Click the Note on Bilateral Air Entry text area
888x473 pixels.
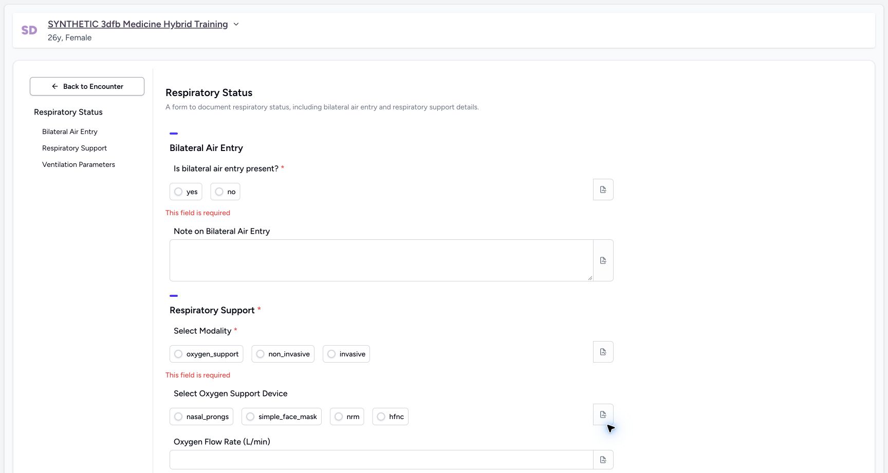coord(381,260)
